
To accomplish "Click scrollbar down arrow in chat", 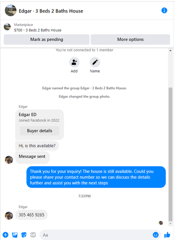I will tap(171, 224).
